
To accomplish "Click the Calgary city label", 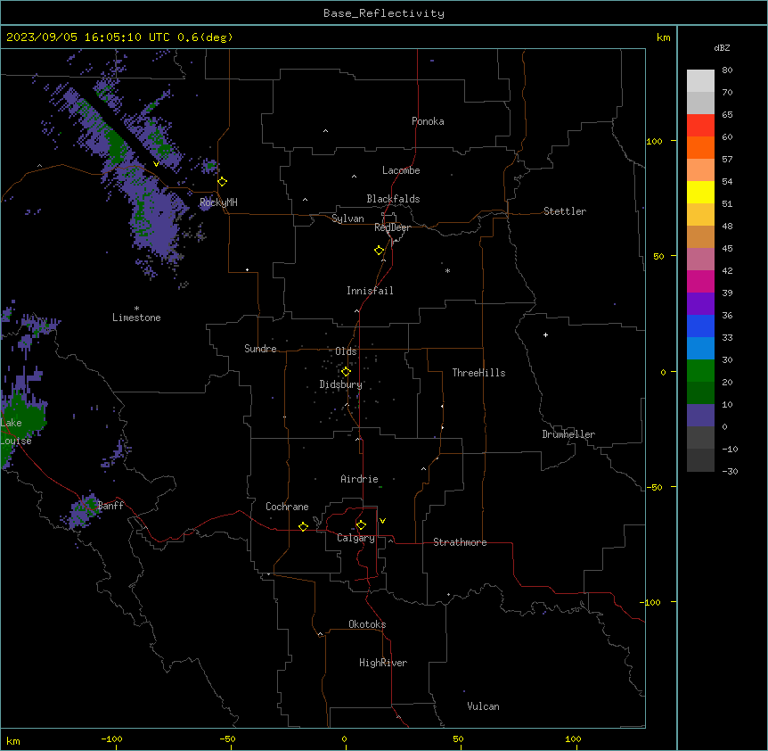I will 356,538.
